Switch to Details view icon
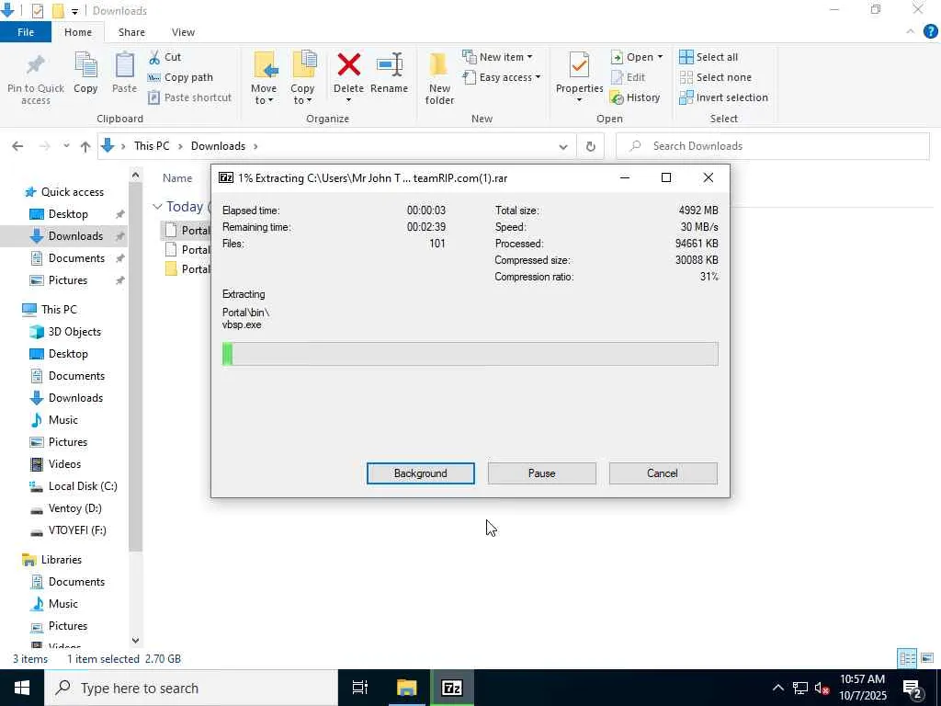The height and width of the screenshot is (706, 941). coord(907,658)
